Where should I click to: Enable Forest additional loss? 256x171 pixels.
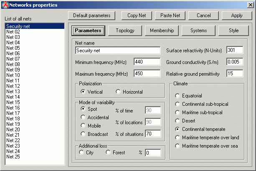click(108, 153)
